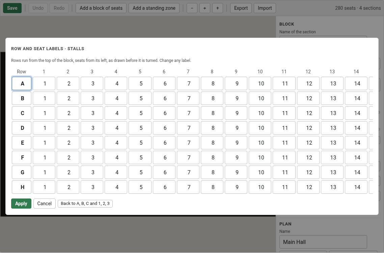Viewport: 384px width, 253px height.
Task: Recenter the plan with the crosshair button
Action: tap(205, 8)
